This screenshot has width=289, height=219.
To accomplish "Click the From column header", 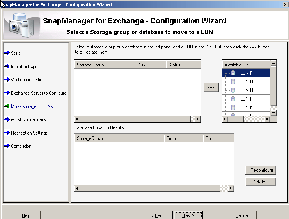I will 184,138.
